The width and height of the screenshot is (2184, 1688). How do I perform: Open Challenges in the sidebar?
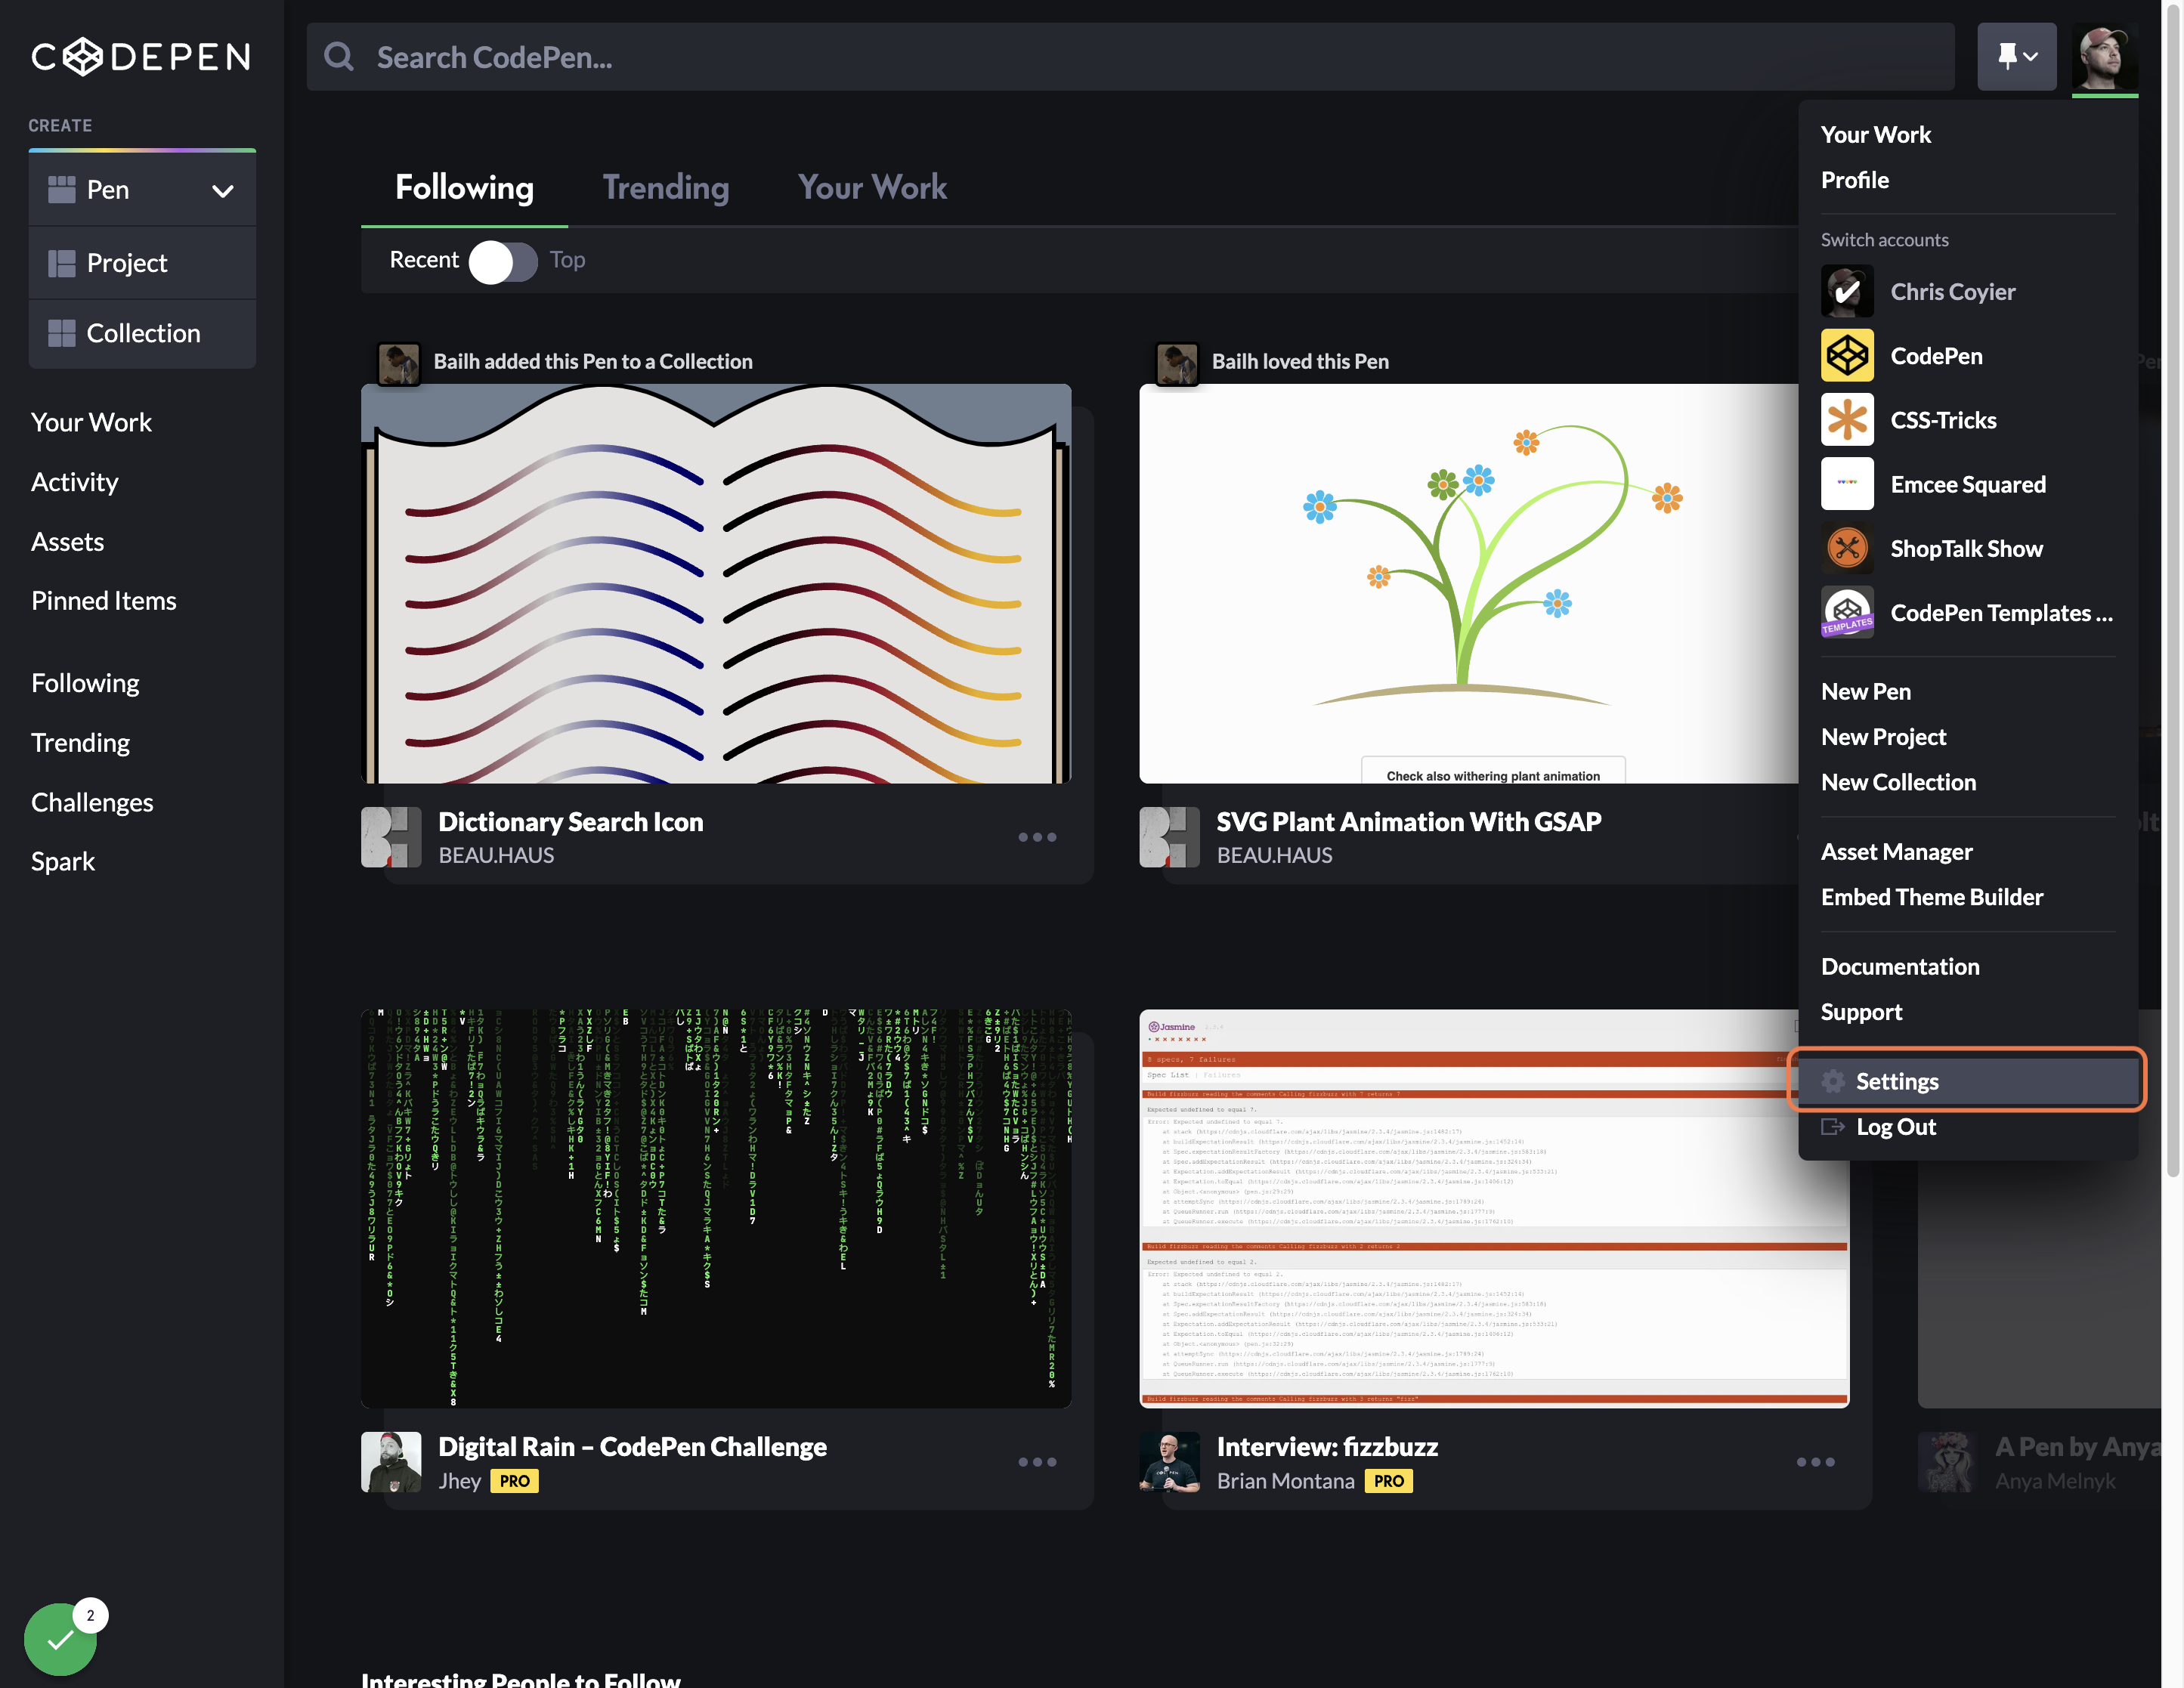[x=92, y=802]
